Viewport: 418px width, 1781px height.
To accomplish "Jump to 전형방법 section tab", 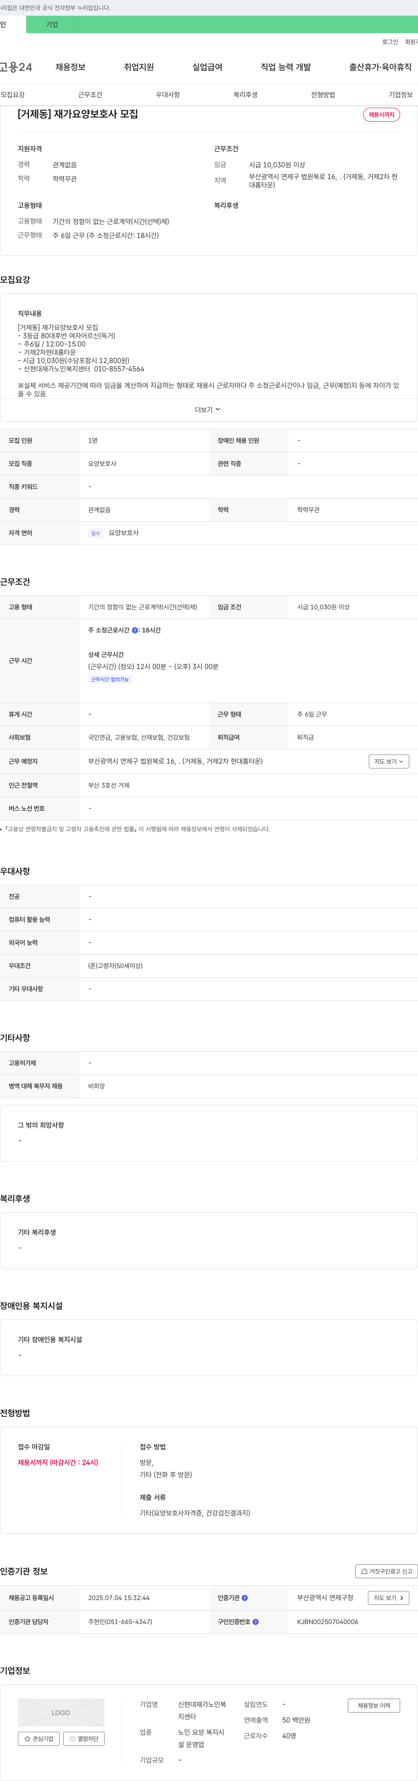I will pyautogui.click(x=323, y=95).
